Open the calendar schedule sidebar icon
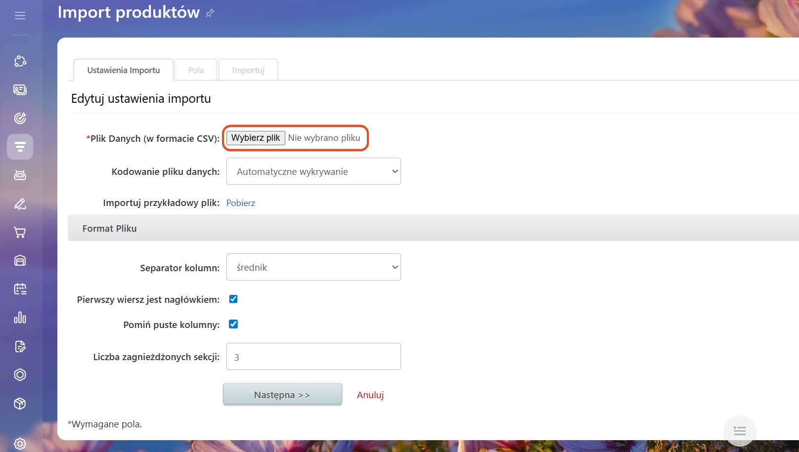 pyautogui.click(x=20, y=289)
